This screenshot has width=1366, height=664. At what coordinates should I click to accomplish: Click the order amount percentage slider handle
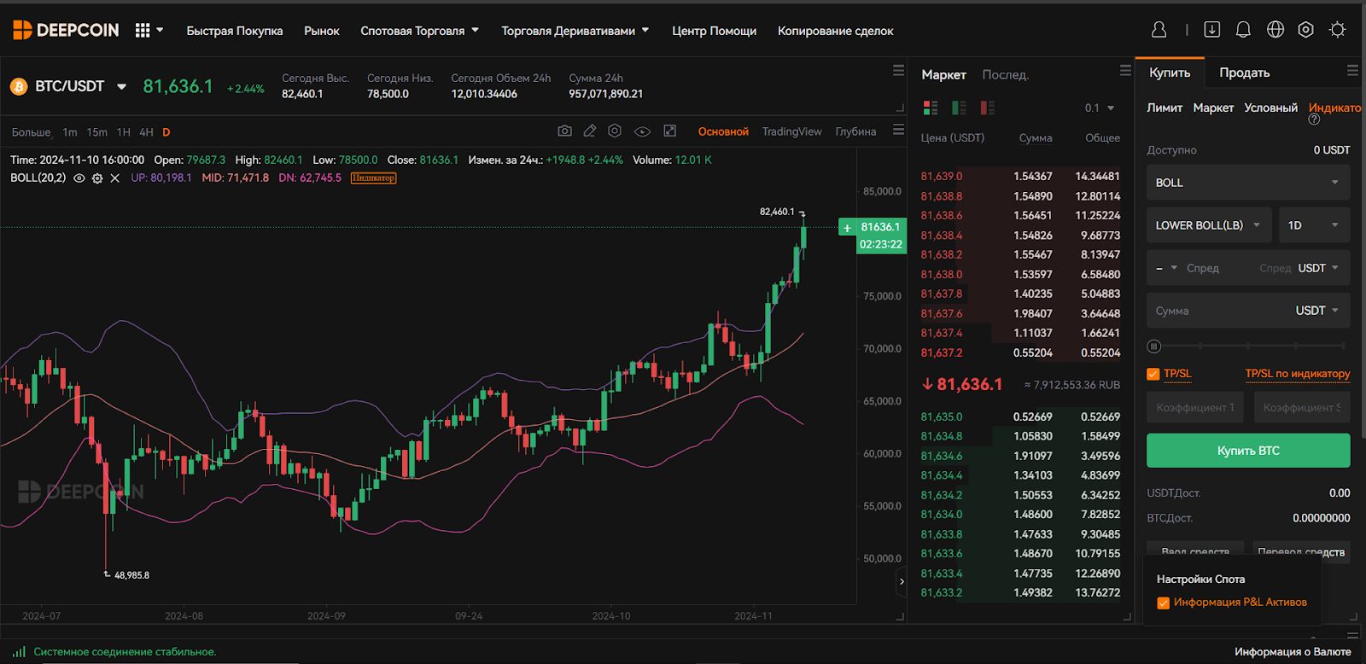click(1154, 347)
